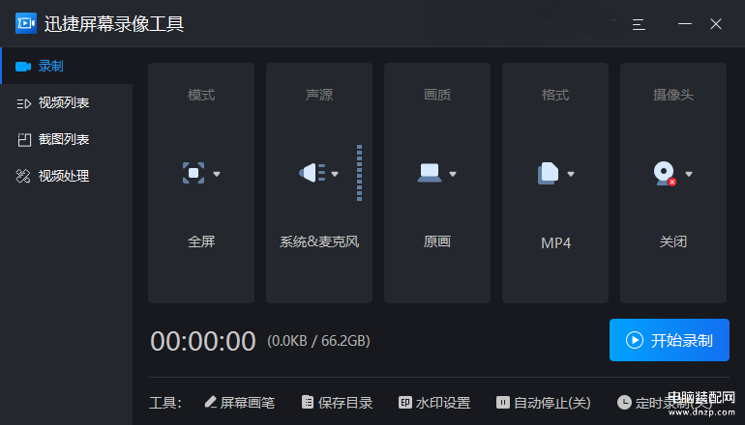Viewport: 745px width, 425px height.
Task: Click the 00:00:00 recording timer
Action: 203,341
